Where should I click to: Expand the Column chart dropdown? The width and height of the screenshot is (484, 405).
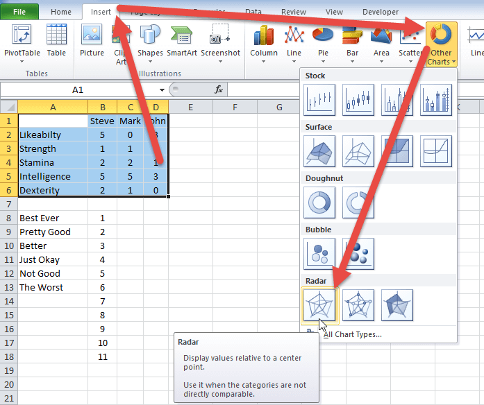coord(264,42)
